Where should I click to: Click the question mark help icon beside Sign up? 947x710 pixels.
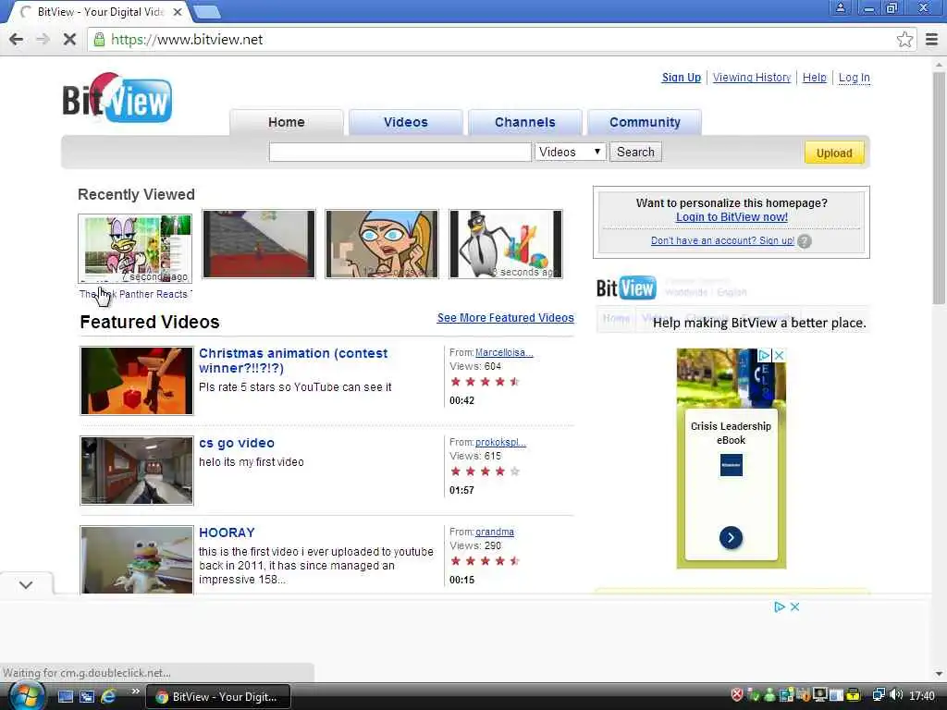(804, 241)
